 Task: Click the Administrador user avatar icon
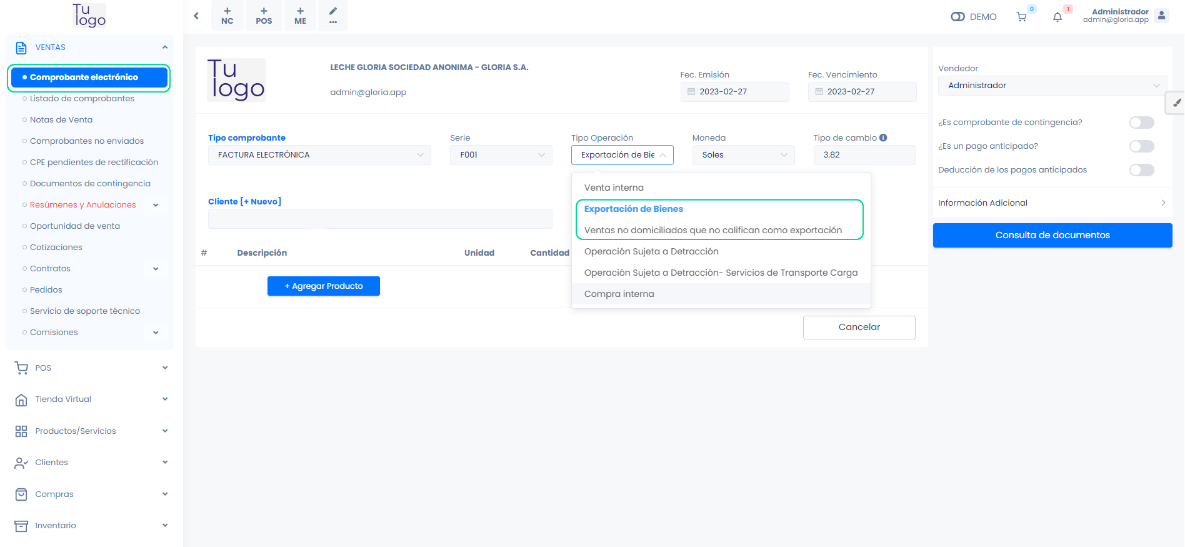click(x=1161, y=16)
